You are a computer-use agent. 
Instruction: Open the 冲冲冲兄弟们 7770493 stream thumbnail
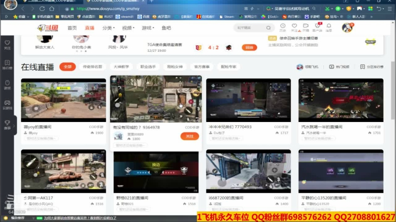tap(248, 100)
